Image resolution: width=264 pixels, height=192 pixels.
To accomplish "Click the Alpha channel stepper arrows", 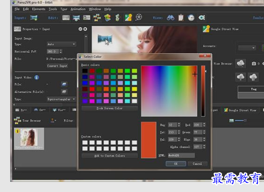I will 204,147.
